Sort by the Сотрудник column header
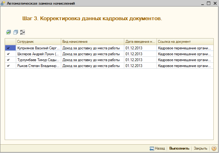The height and width of the screenshot is (153, 219). [x=38, y=42]
